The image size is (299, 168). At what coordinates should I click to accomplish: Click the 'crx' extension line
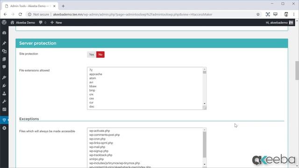[x=92, y=94]
